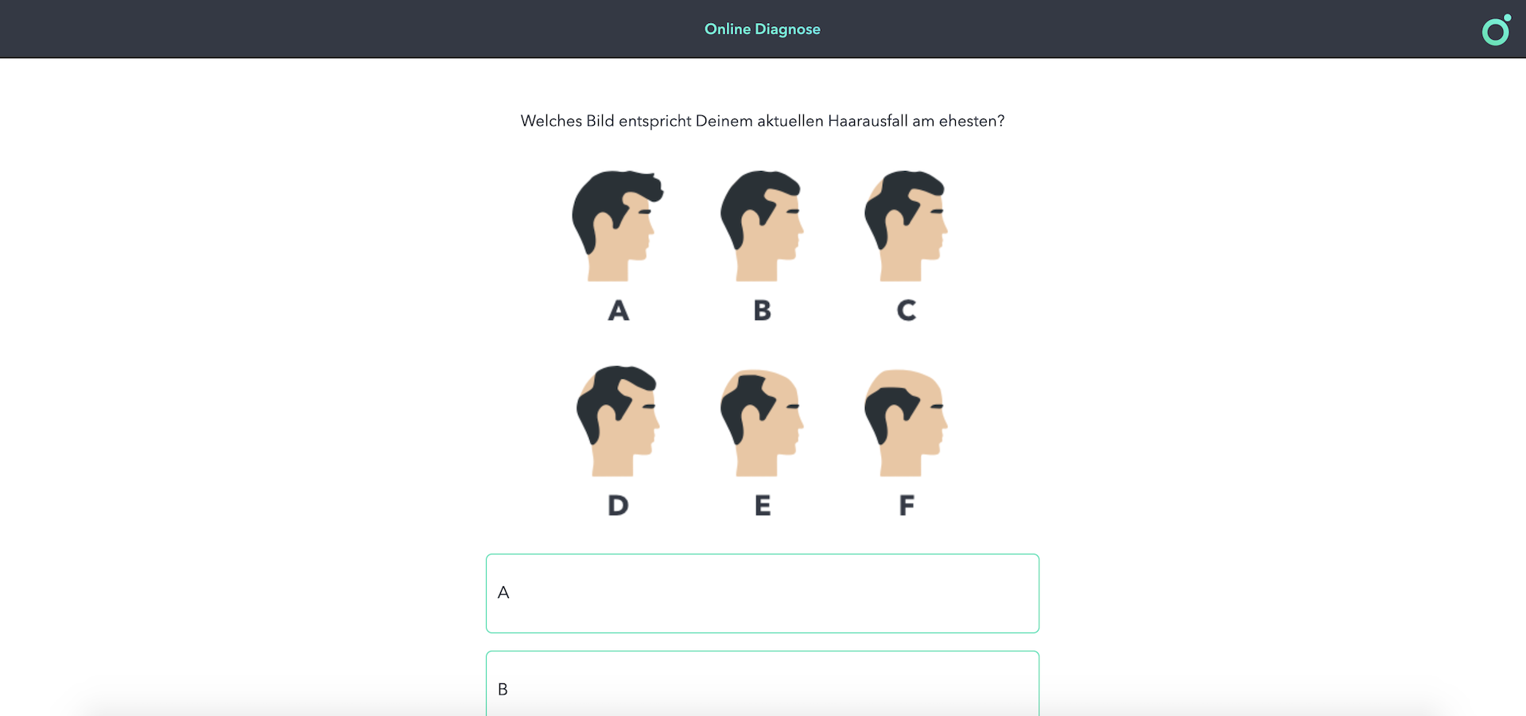Choose answer option B box
Viewport: 1526px width, 716px height.
coord(763,684)
